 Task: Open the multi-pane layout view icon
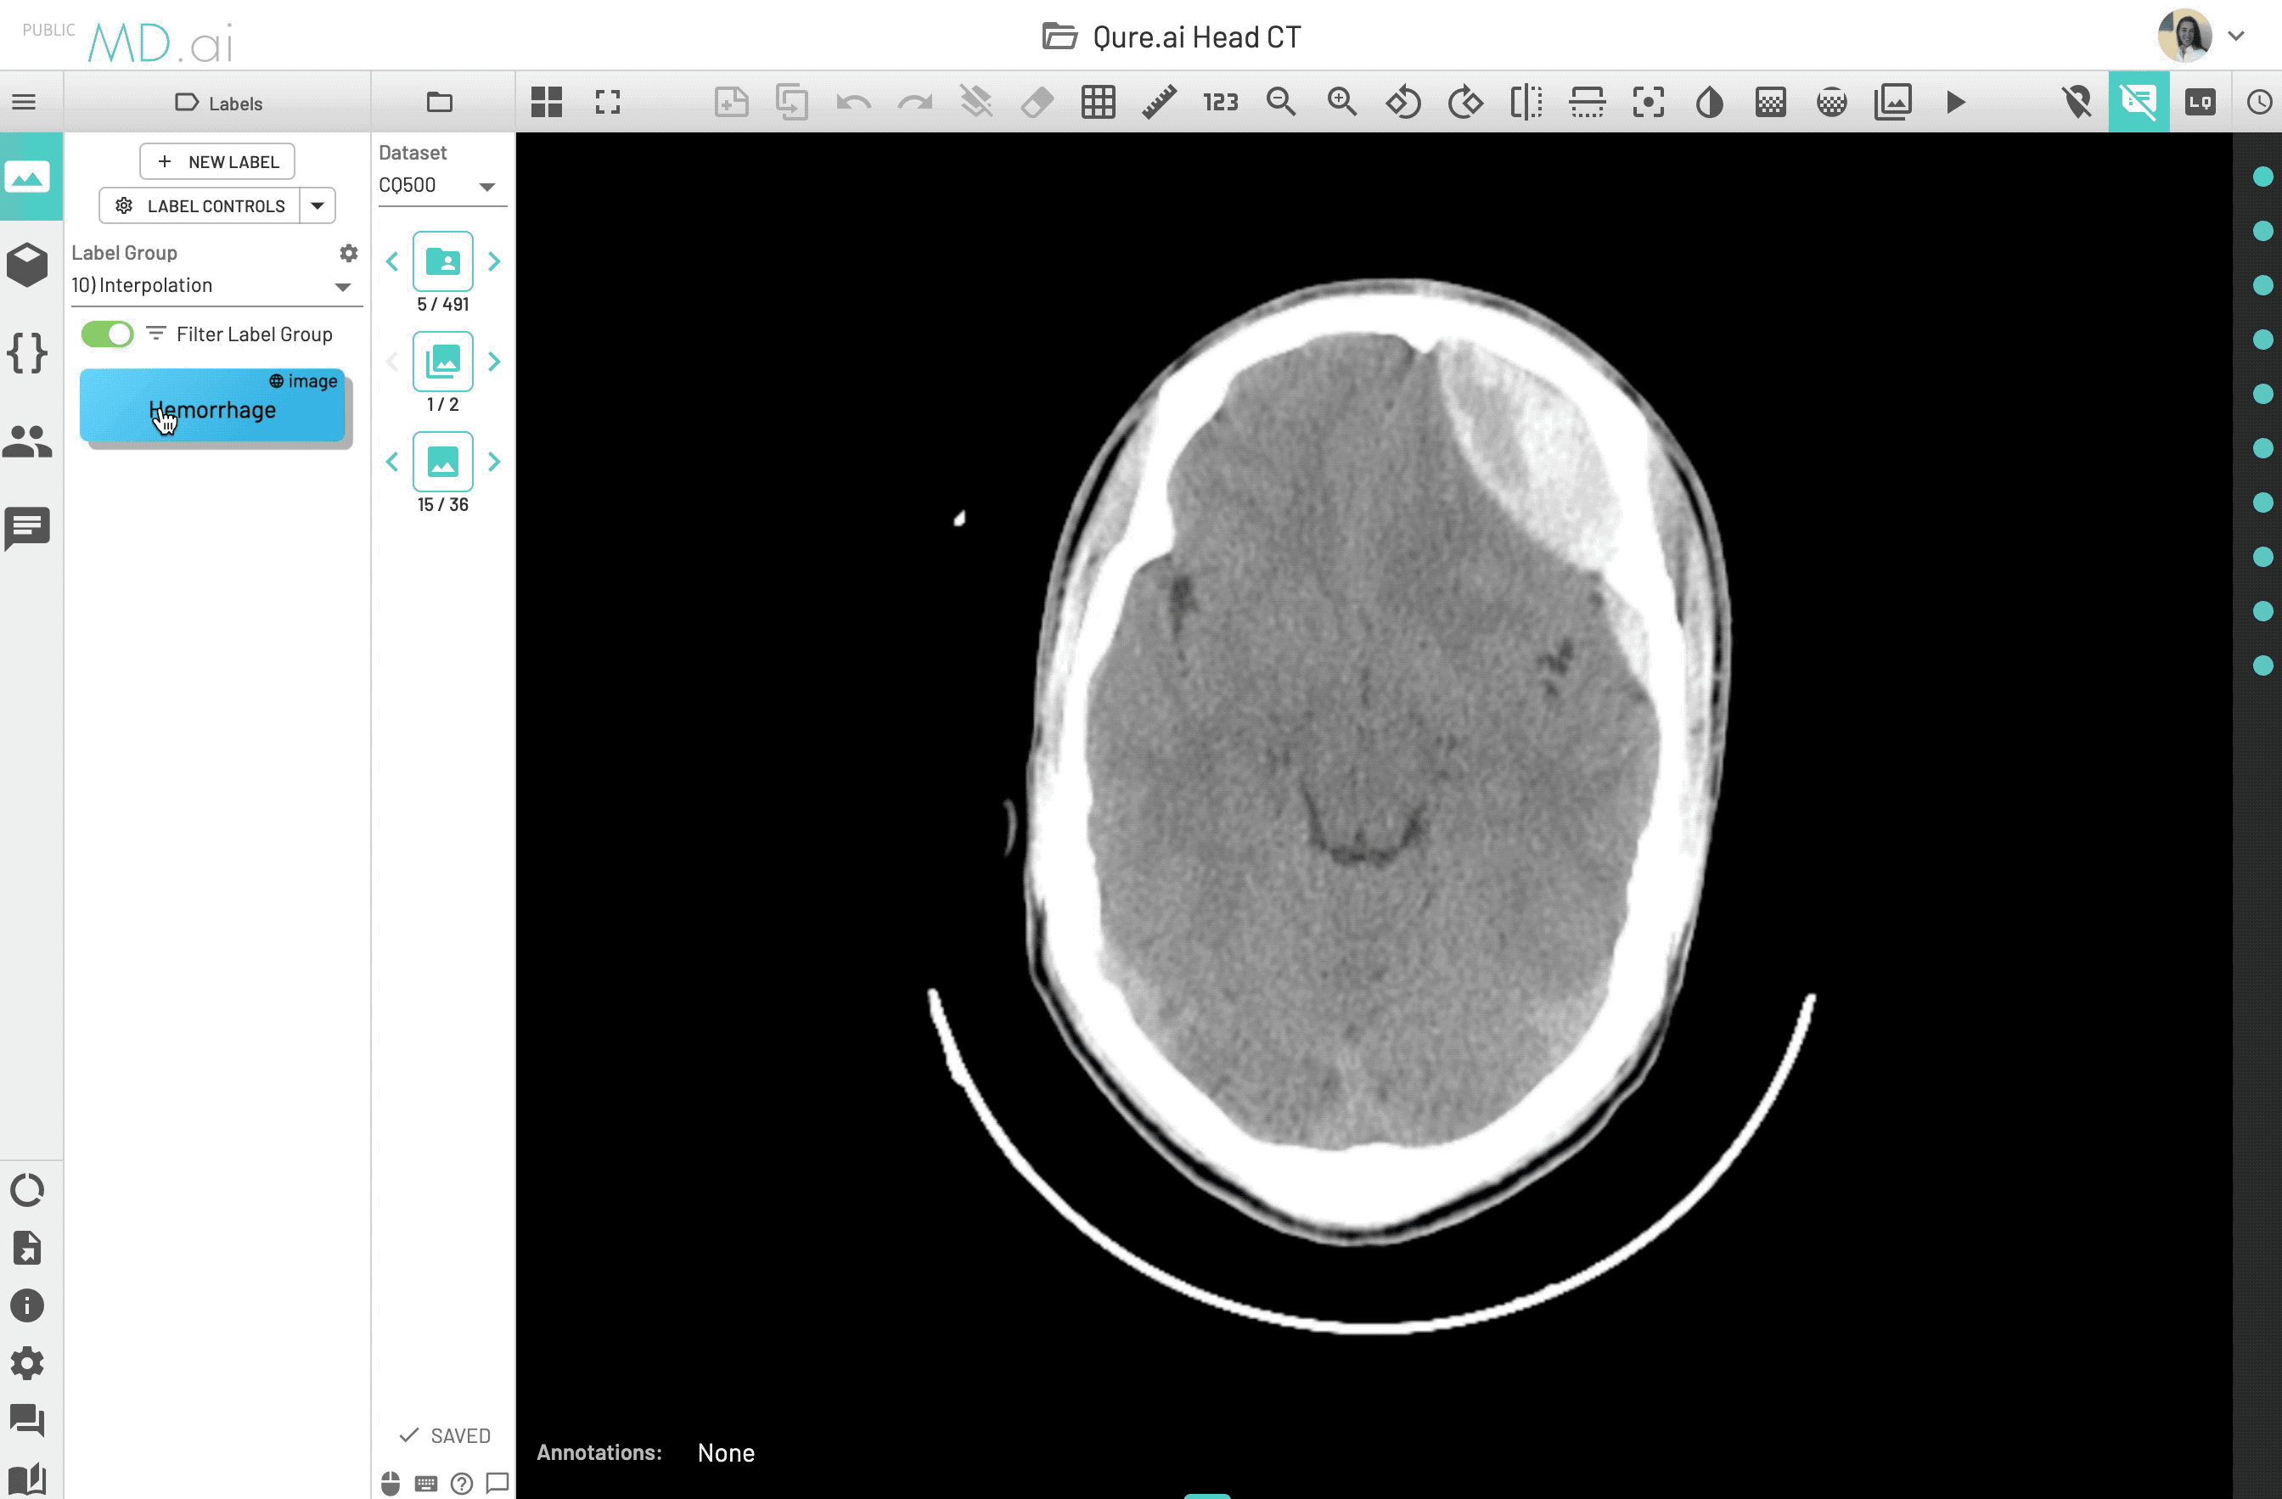547,102
